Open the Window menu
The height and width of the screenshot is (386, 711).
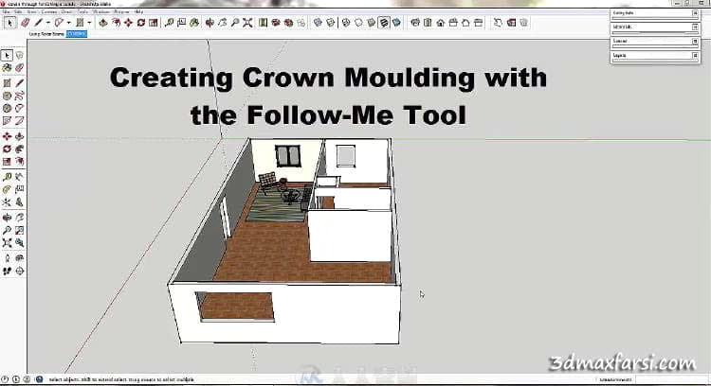(100, 11)
